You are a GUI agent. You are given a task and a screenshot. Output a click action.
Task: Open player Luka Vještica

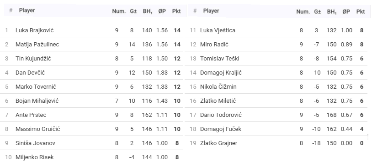218,30
